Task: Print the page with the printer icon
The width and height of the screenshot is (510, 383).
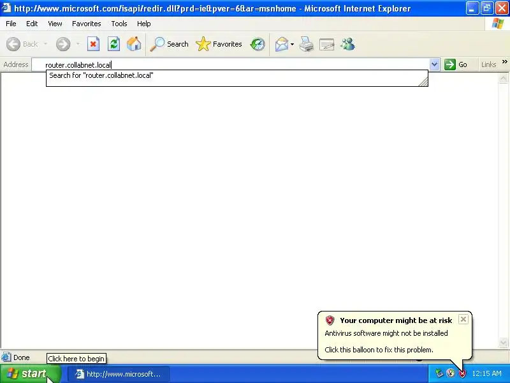Action: click(x=307, y=44)
